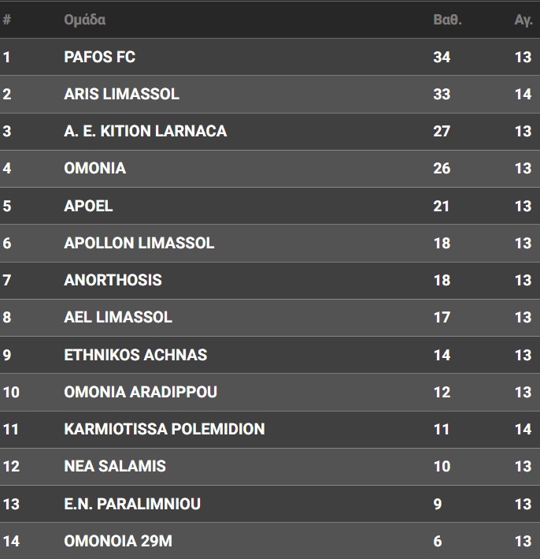Click the Αγ. column header
Screen dimensions: 540x559
click(523, 20)
